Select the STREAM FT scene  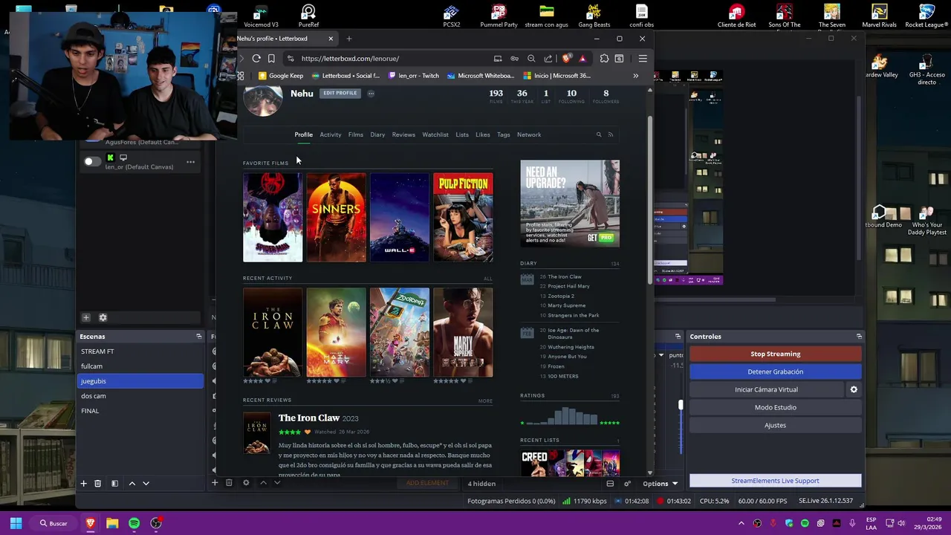tap(140, 351)
